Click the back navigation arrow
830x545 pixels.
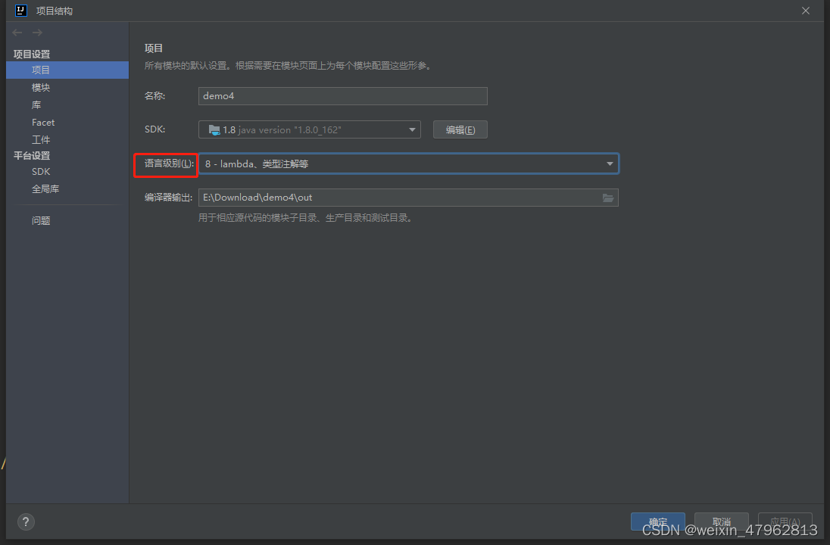[17, 33]
